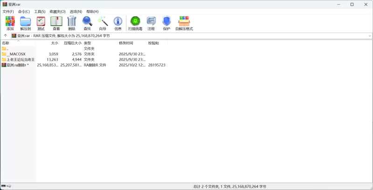Sort by the 名称 column header
The image size is (373, 190).
[x=6, y=43]
